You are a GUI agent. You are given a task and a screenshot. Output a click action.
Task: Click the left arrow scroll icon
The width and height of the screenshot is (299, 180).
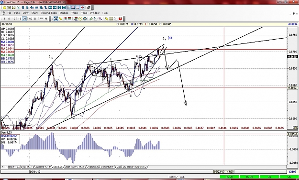(x=32, y=8)
